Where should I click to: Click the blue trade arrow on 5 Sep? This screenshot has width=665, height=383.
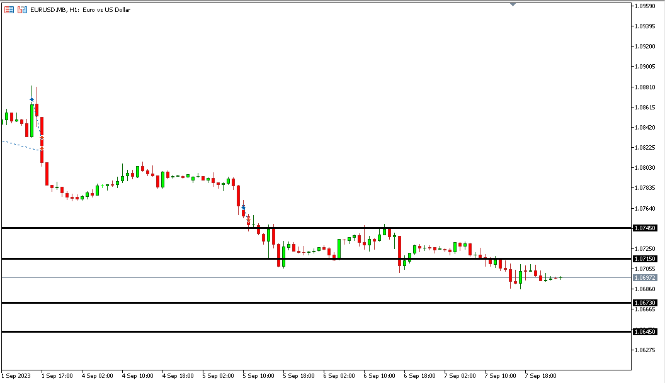tap(243, 207)
